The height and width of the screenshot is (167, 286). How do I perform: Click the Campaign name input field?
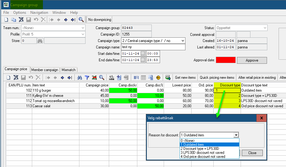click(153, 47)
